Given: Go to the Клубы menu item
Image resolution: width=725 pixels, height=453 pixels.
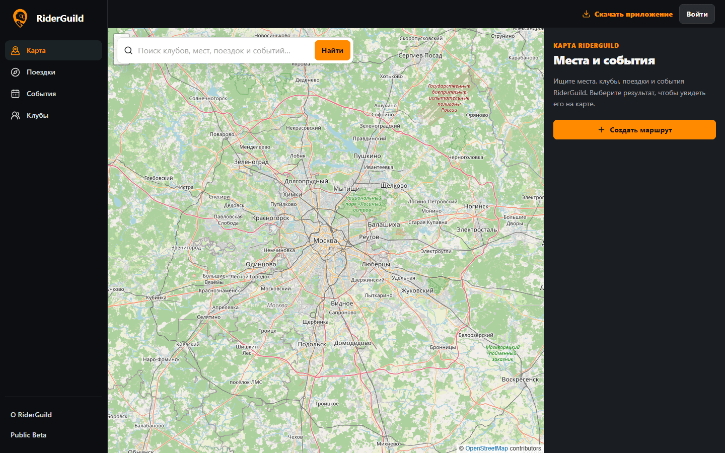Looking at the screenshot, I should tap(53, 115).
